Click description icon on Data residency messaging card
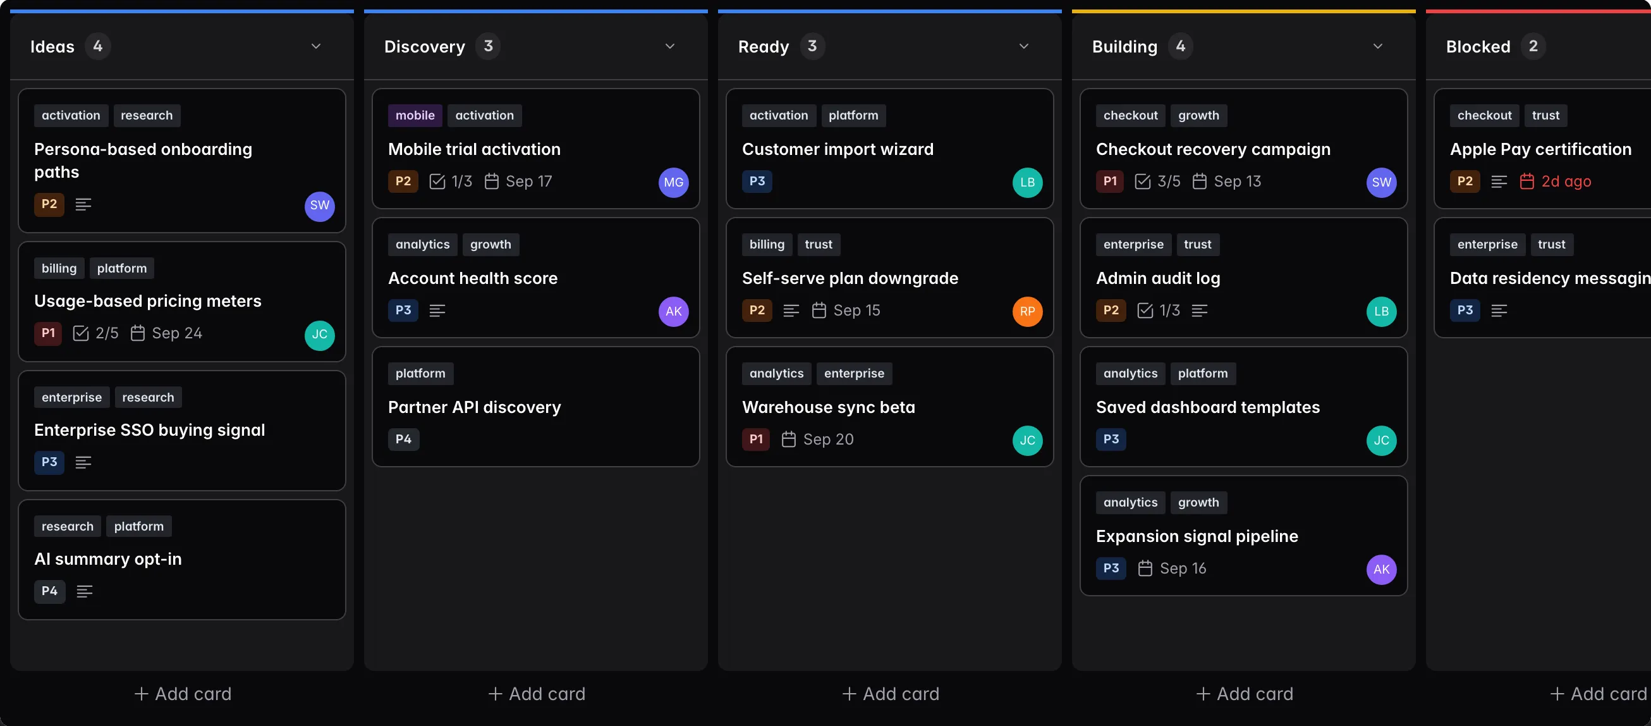Image resolution: width=1651 pixels, height=726 pixels. [1499, 311]
